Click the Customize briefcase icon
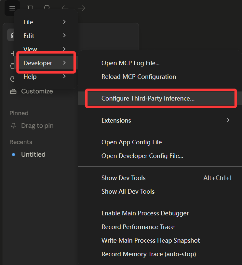The image size is (242, 265). pos(13,91)
